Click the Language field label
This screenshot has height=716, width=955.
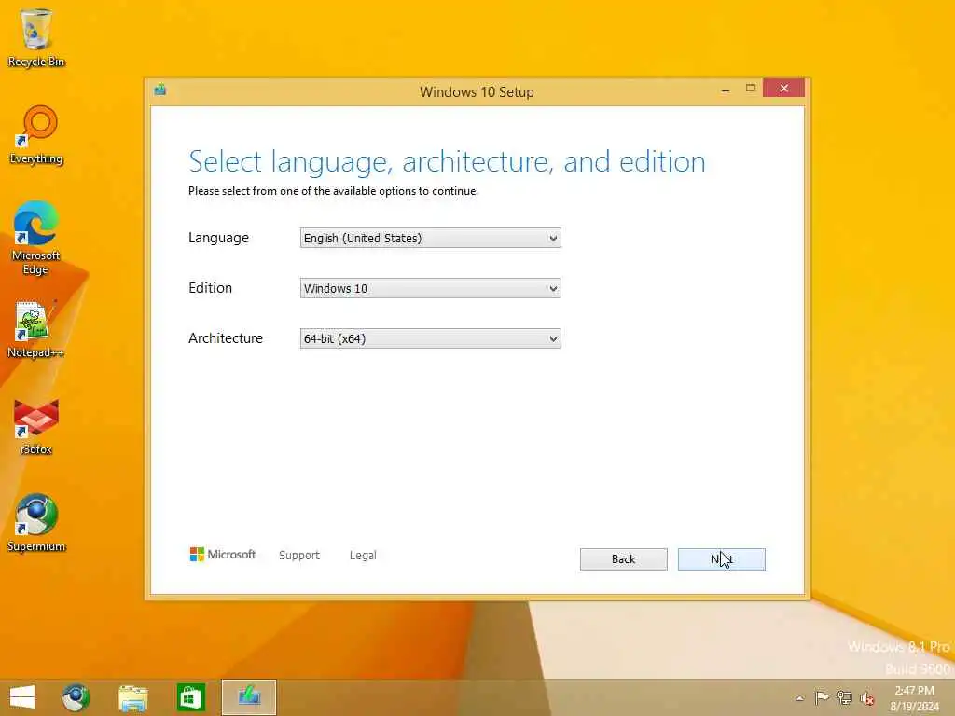[x=218, y=238]
